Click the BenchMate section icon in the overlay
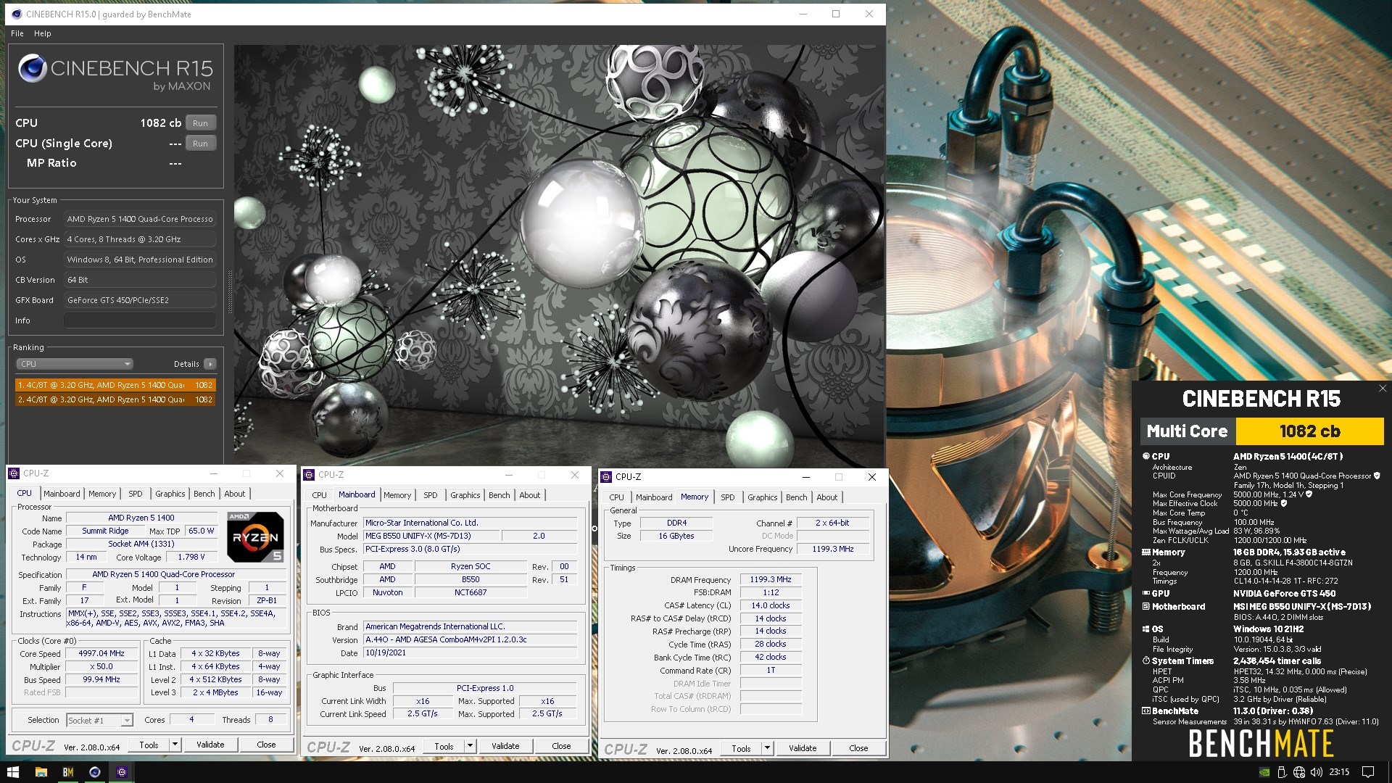This screenshot has height=783, width=1392. (x=1146, y=711)
